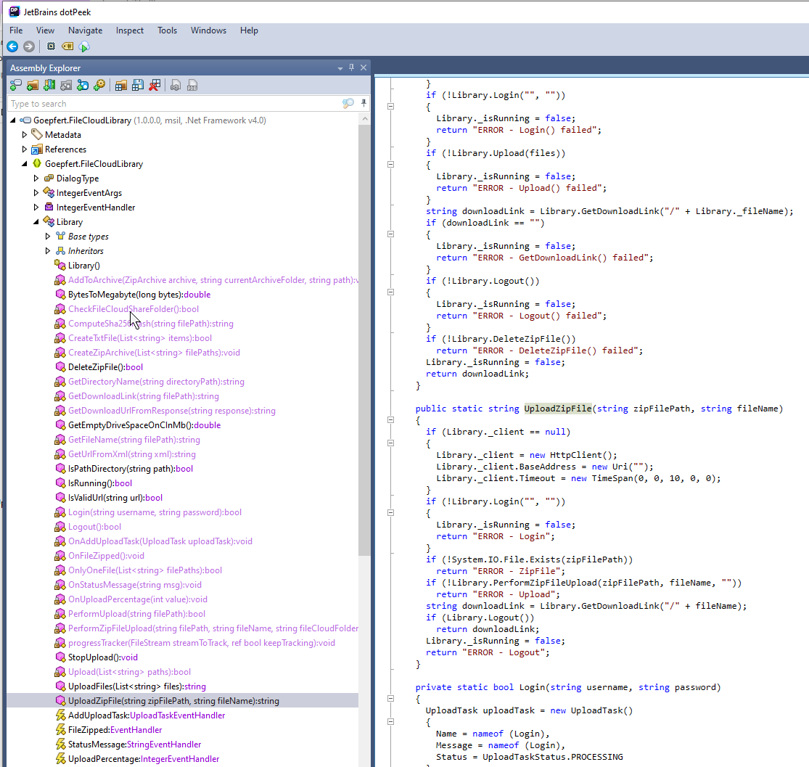This screenshot has width=809, height=767.
Task: Click highlighted UploadZipFile name in code
Action: (558, 409)
